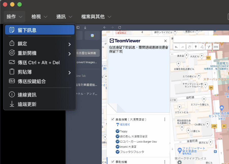Click the 留下訊息 note icon
229x164 pixels.
point(12,30)
